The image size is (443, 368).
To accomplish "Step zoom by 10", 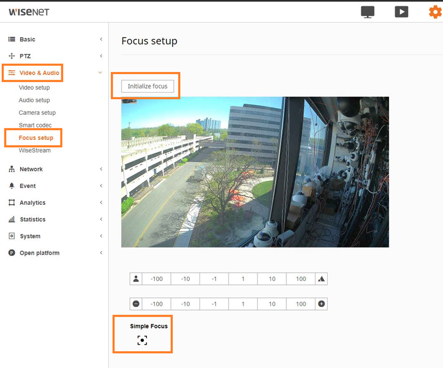I will pyautogui.click(x=272, y=304).
